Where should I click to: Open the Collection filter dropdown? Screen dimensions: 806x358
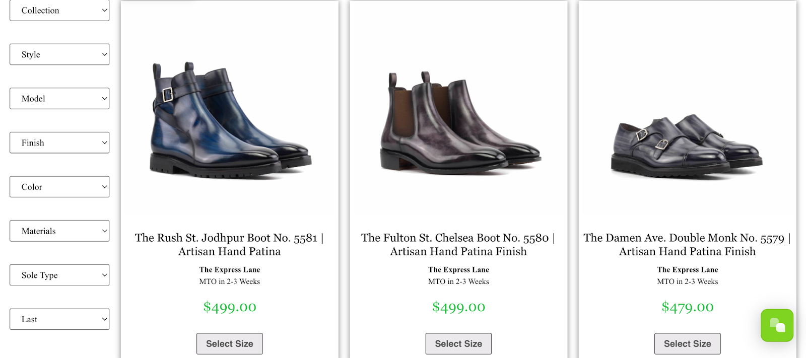pos(59,10)
